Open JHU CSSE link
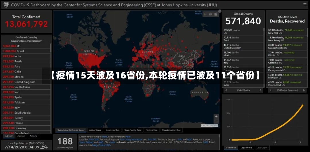 [x=94, y=140]
